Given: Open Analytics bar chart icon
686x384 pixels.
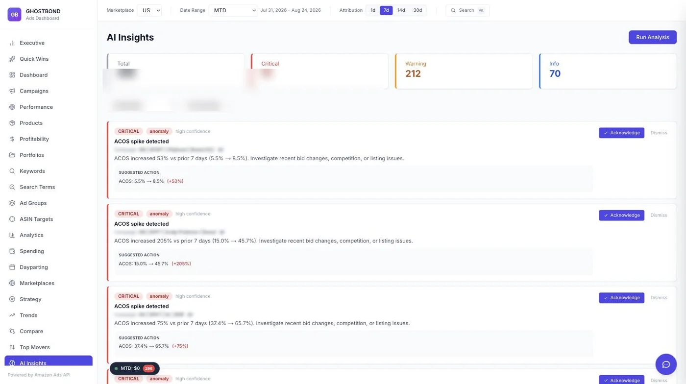Looking at the screenshot, I should pos(12,235).
